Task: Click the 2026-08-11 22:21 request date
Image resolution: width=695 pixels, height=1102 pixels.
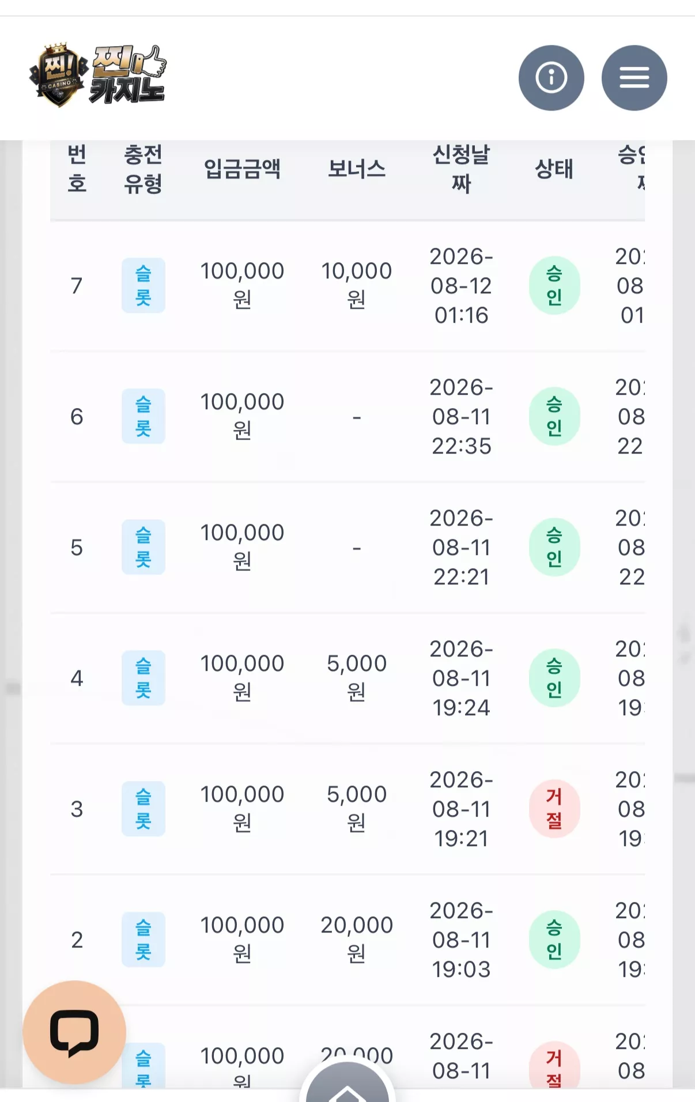Action: [461, 547]
